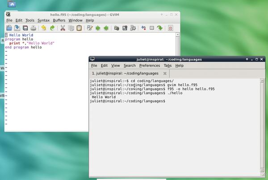Paste from clipboard icon in GVIM

point(79,28)
